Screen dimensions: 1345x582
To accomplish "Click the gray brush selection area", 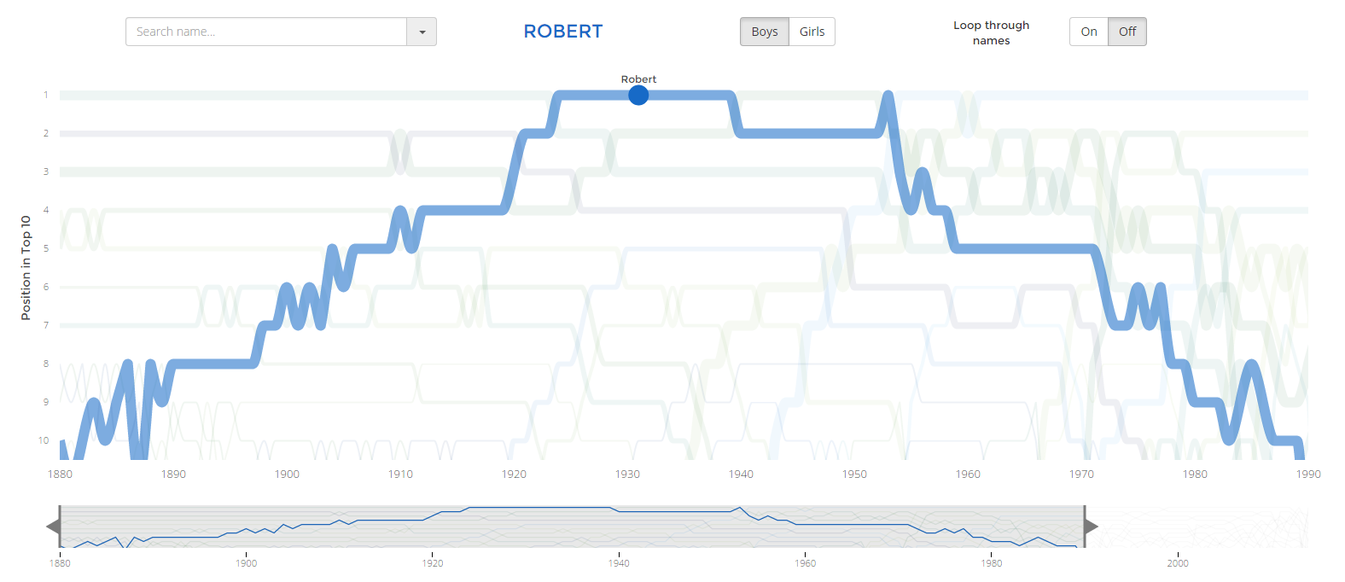I will coord(572,527).
